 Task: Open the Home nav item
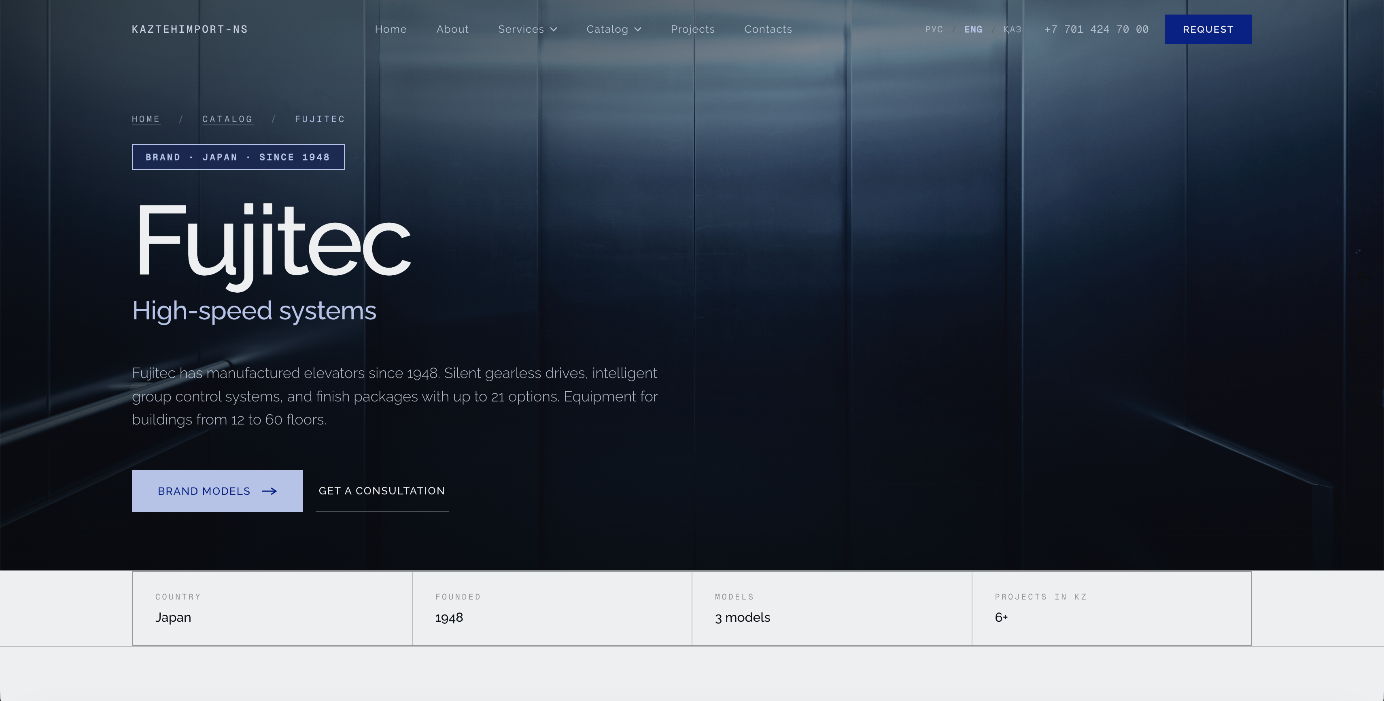[x=391, y=30]
